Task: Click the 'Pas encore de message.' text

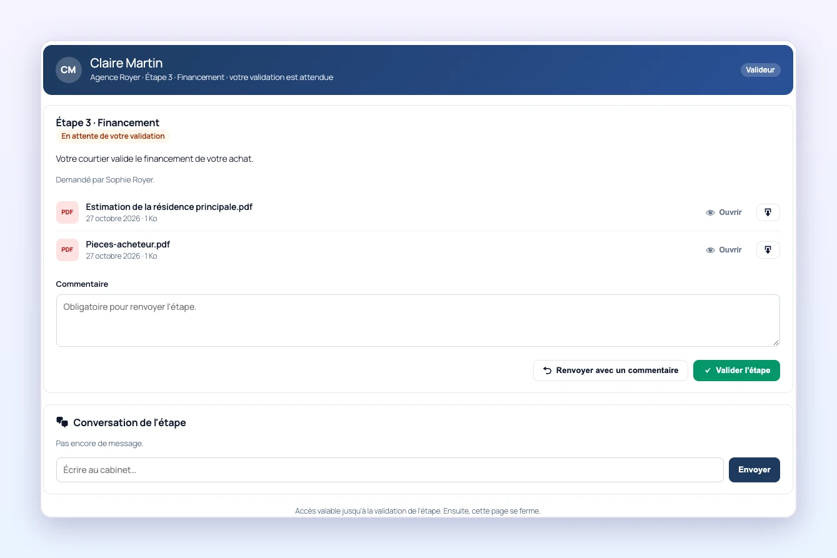Action: [x=99, y=444]
